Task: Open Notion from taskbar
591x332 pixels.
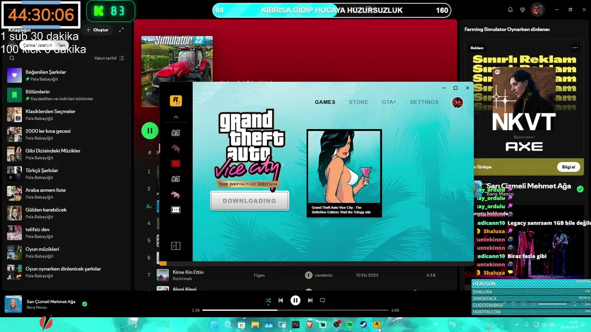Action: pos(295,325)
